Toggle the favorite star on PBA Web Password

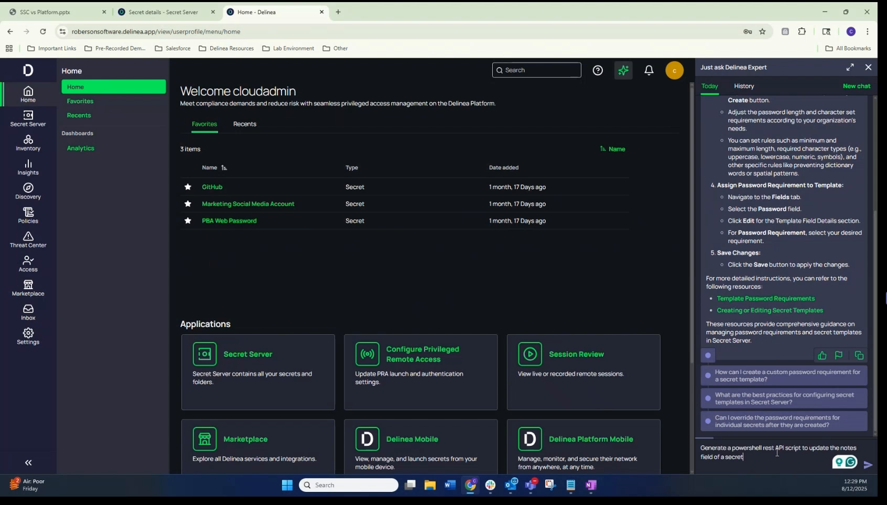[188, 221]
